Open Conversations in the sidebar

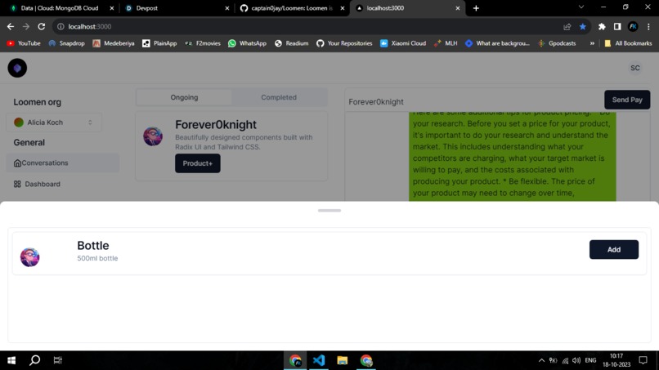[63, 163]
